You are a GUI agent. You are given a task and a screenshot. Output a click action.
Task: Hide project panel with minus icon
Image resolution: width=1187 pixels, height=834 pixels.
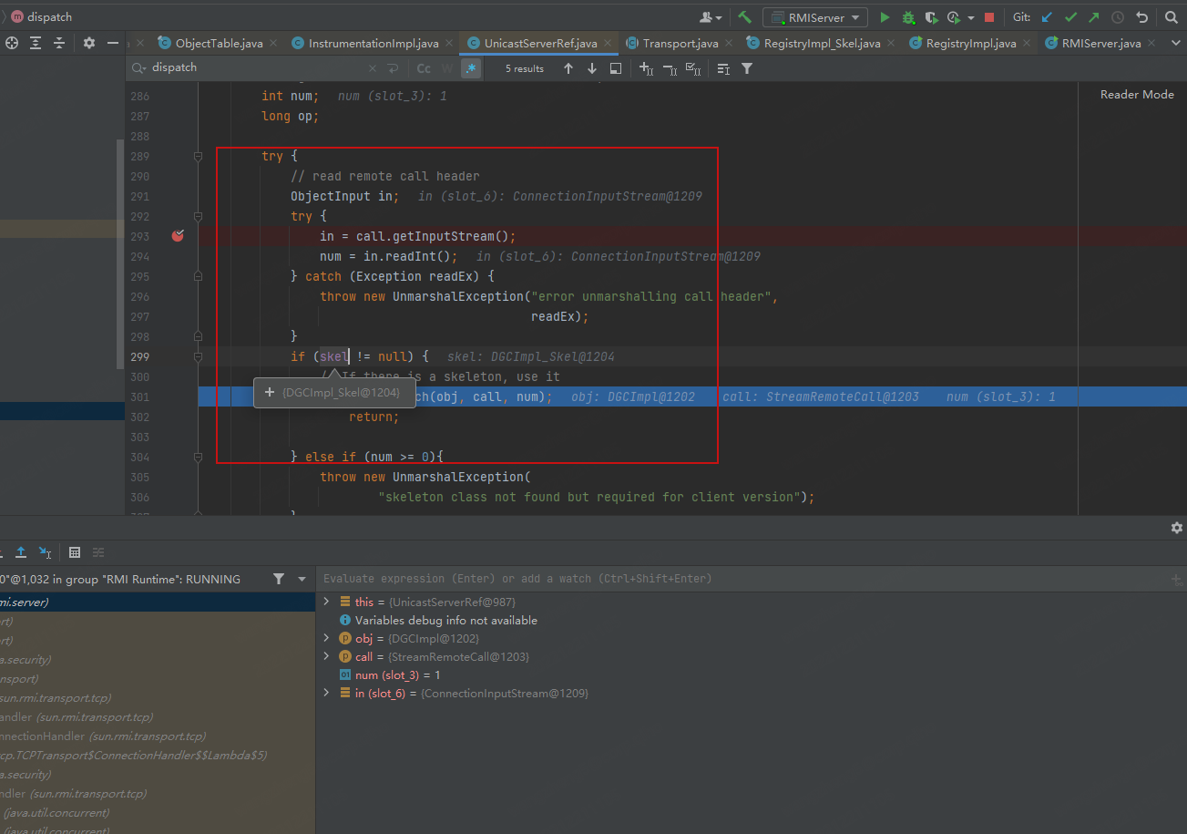point(113,43)
